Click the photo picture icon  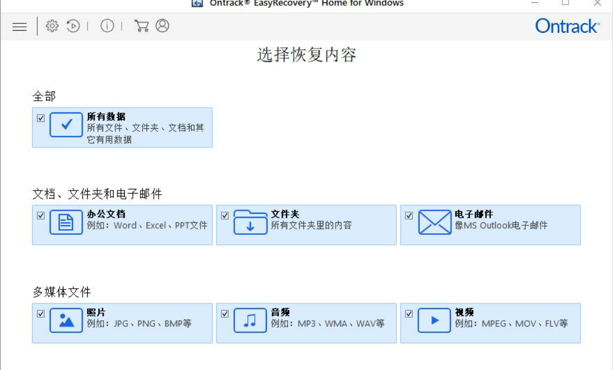point(66,320)
